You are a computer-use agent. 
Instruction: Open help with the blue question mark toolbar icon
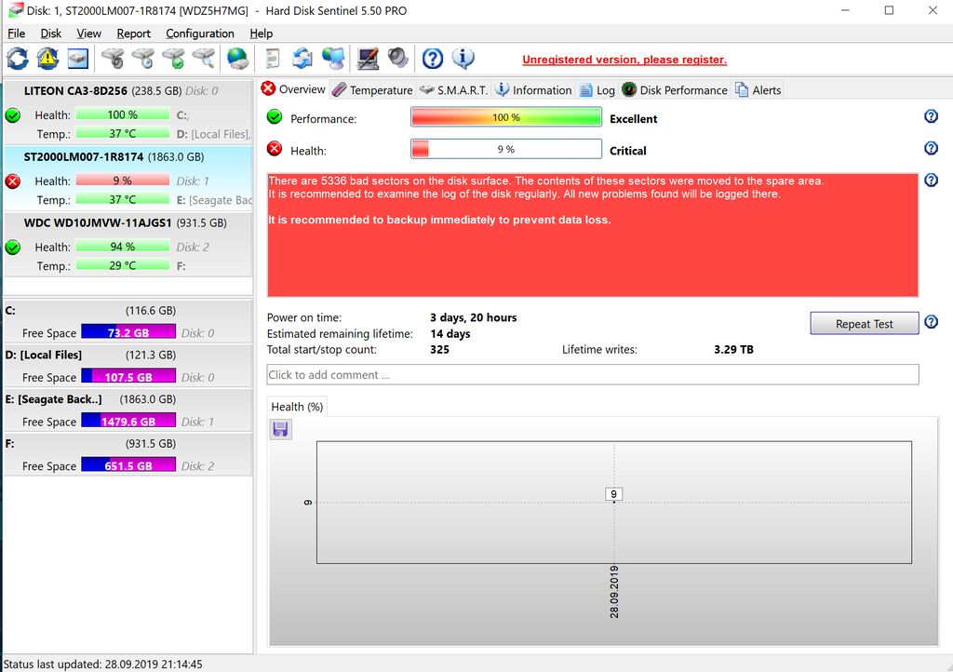432,59
